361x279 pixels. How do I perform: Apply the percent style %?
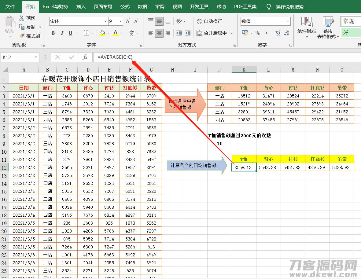click(x=258, y=33)
